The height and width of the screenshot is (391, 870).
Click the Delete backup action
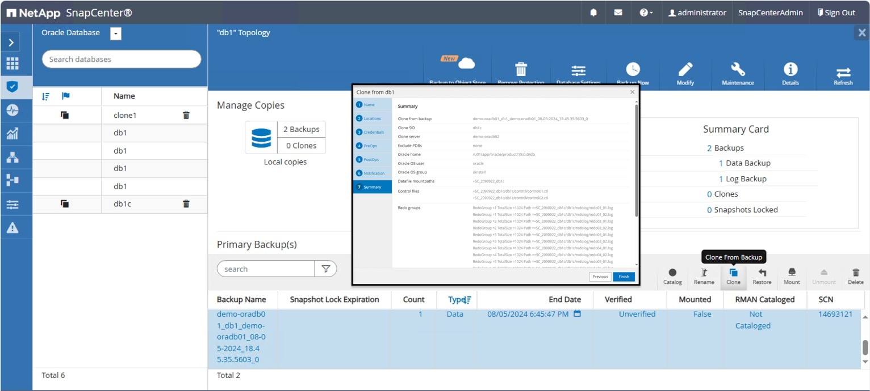click(x=856, y=277)
